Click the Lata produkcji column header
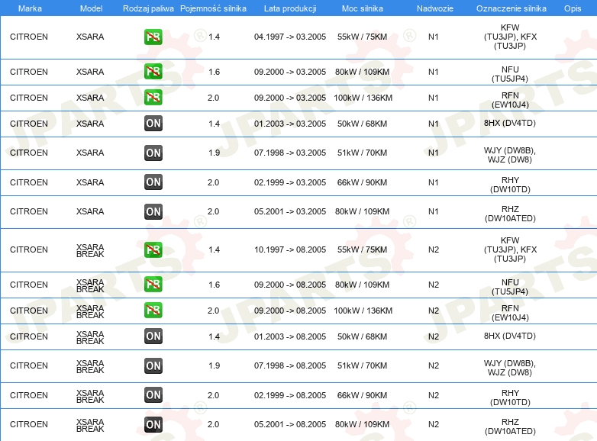Viewport: 597px width, 441px height. 290,8
